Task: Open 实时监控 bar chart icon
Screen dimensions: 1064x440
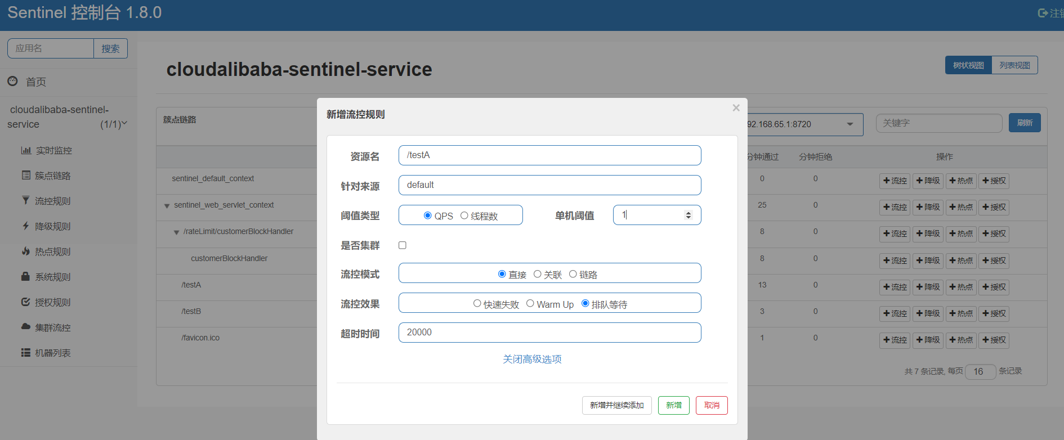Action: (x=26, y=150)
